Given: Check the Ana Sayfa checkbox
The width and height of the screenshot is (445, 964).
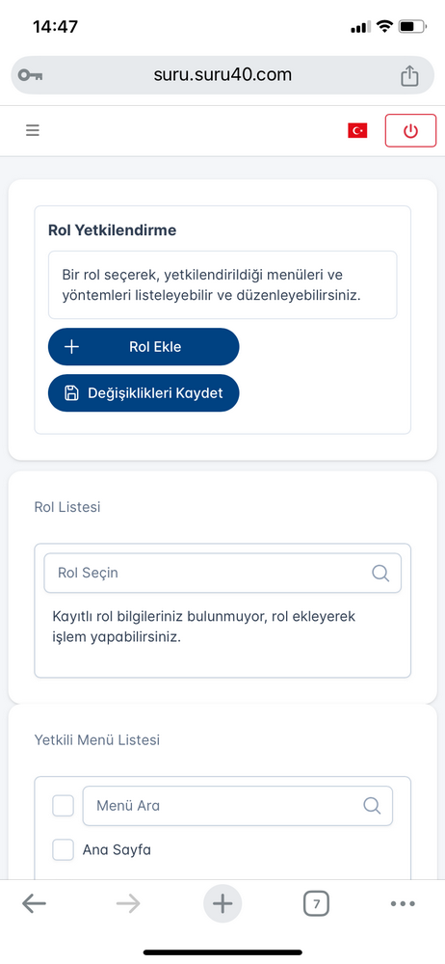Looking at the screenshot, I should [63, 850].
